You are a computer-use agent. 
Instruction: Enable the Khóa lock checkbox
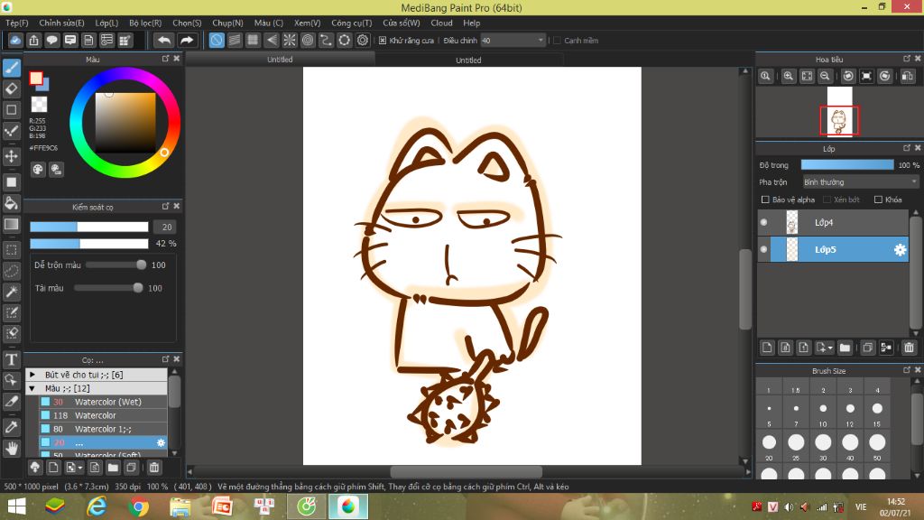pyautogui.click(x=878, y=200)
